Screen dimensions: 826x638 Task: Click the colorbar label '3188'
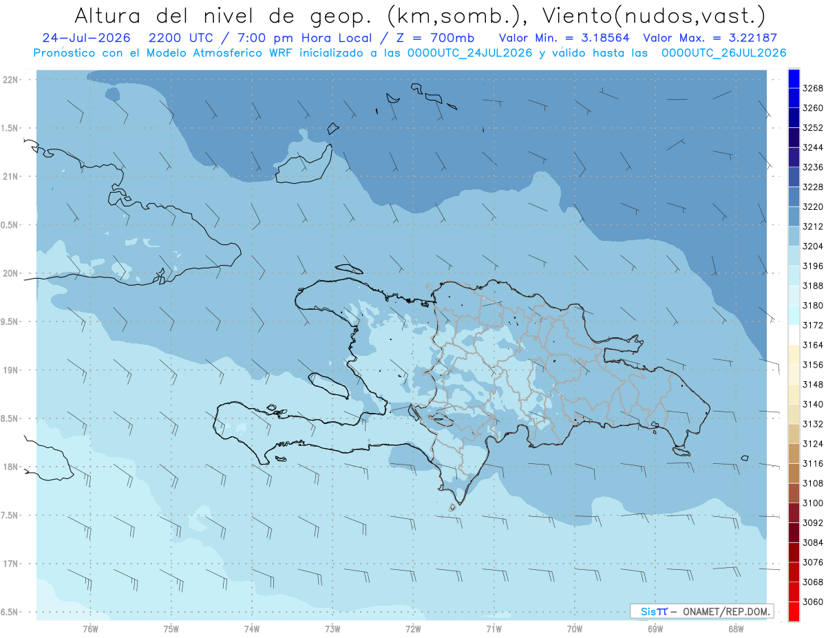813,286
